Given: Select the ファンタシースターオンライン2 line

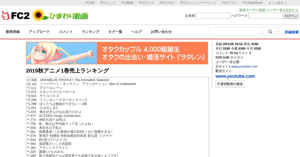Looking at the screenshot, I should [57, 100].
